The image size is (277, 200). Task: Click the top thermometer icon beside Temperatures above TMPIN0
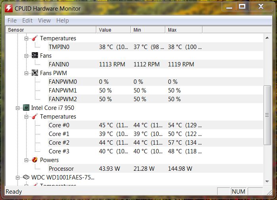coord(35,38)
